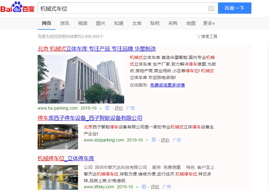Click the 百度一下 search button
Image resolution: width=269 pixels, height=191 pixels.
click(234, 8)
